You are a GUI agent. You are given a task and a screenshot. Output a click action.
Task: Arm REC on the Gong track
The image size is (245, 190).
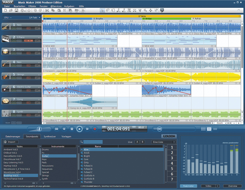point(28,103)
